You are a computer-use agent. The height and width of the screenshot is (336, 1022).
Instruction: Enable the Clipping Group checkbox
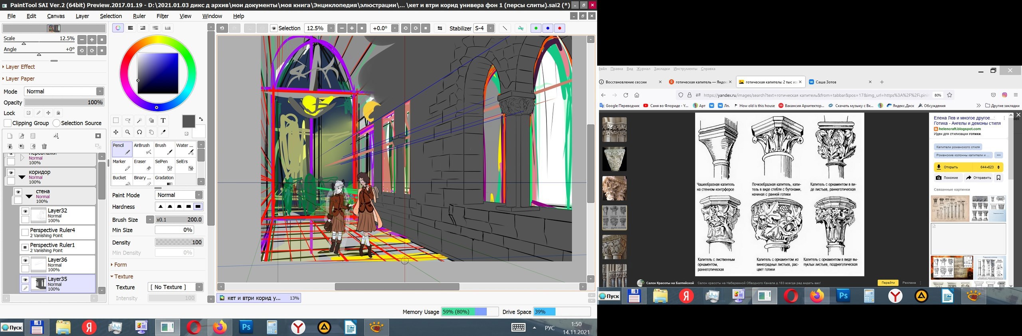(7, 123)
